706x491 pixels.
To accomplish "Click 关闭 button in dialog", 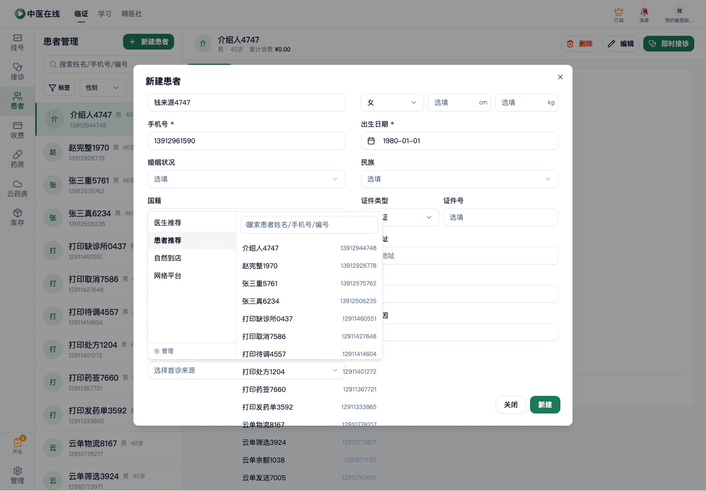I will coord(511,405).
